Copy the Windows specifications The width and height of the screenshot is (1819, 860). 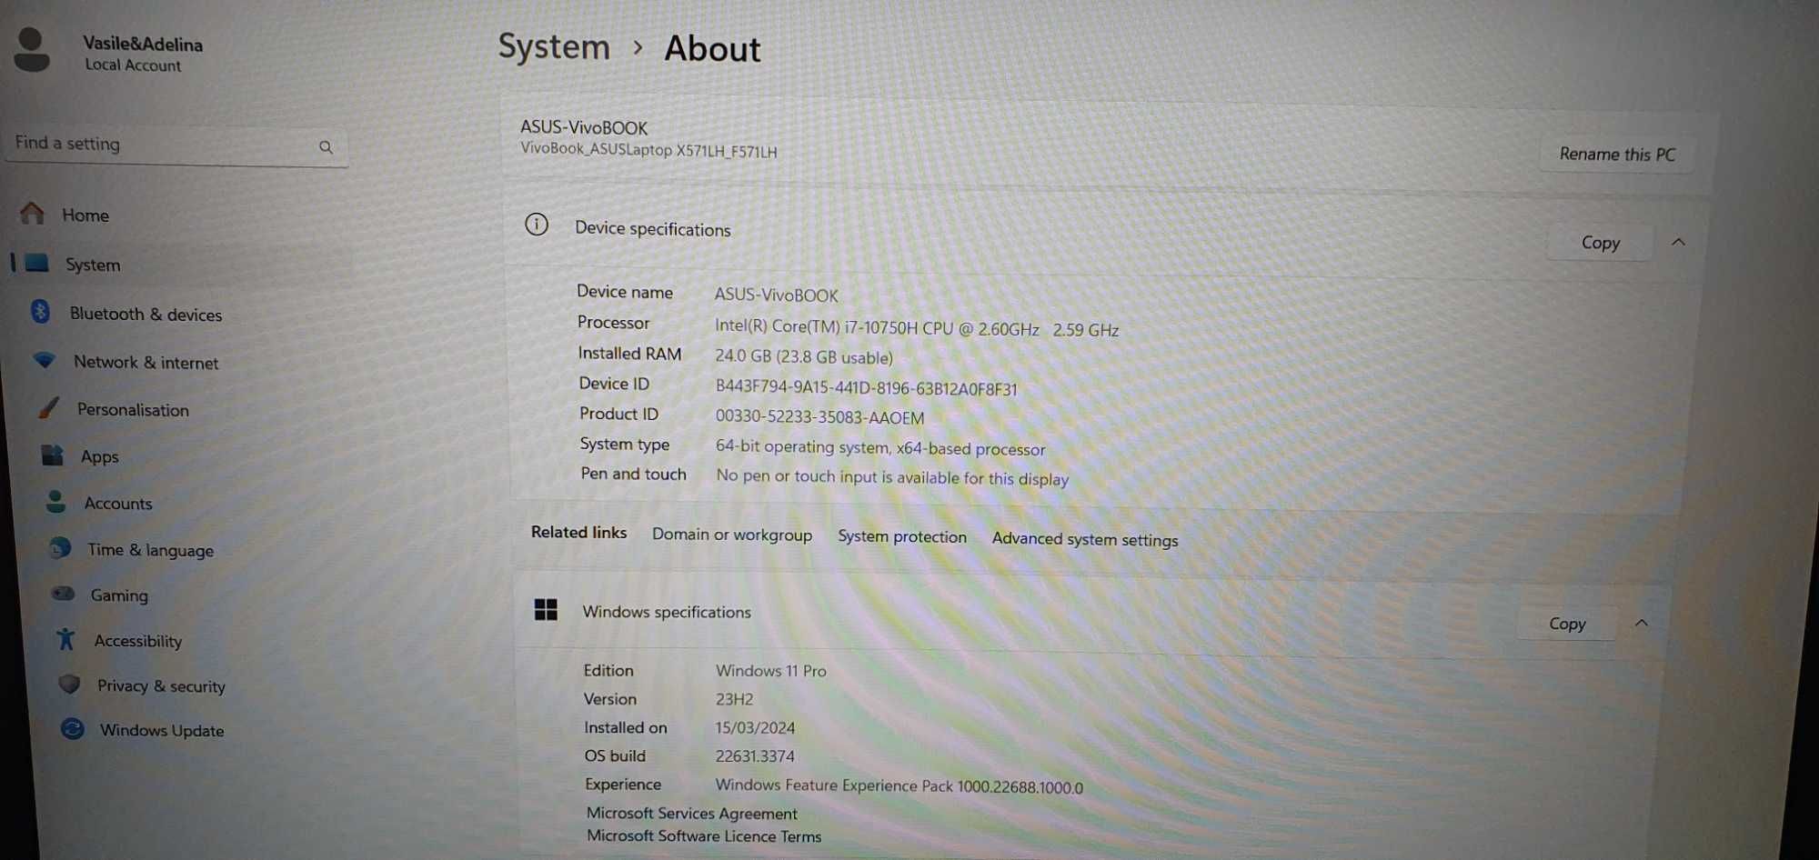point(1567,624)
